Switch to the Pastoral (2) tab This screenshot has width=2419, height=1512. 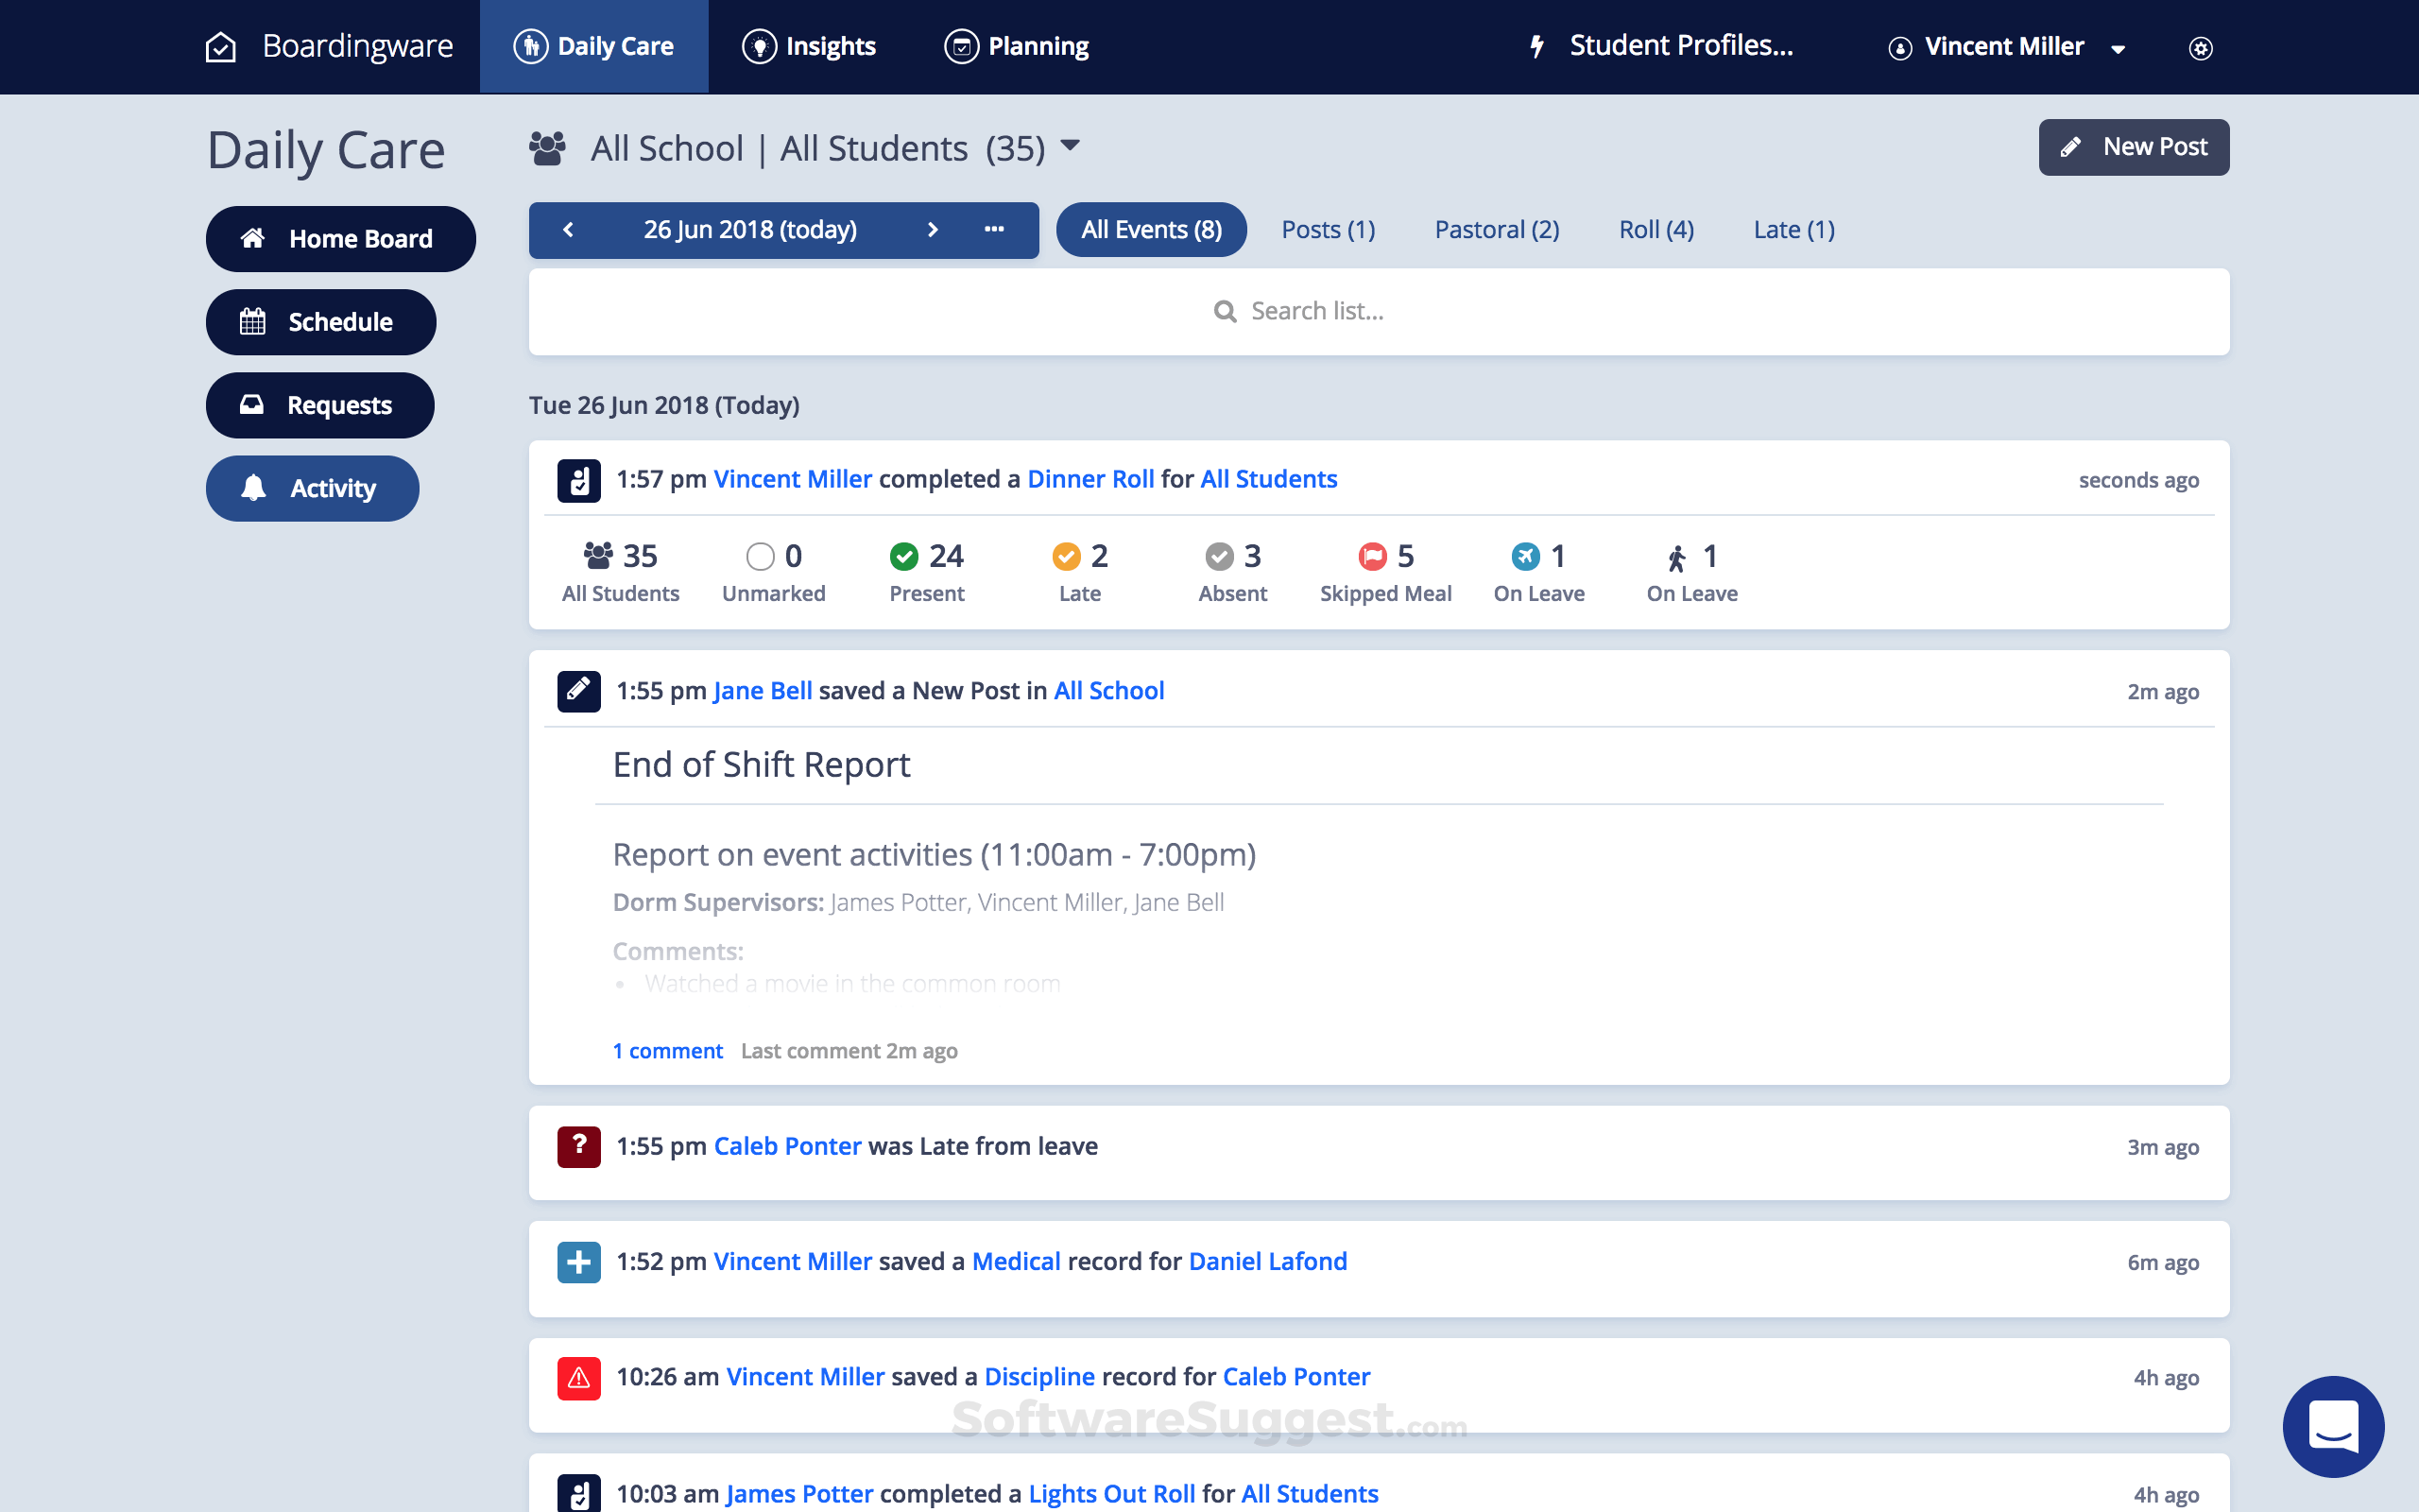1497,230
